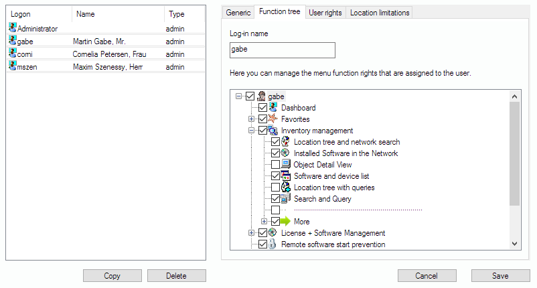The width and height of the screenshot is (537, 288).
Task: Click the Delete button below user list
Action: click(x=176, y=276)
